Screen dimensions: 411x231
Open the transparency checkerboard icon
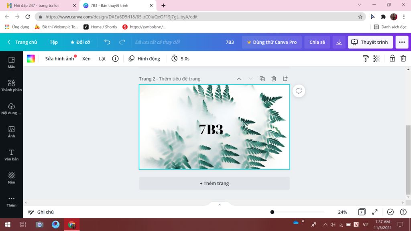376,59
